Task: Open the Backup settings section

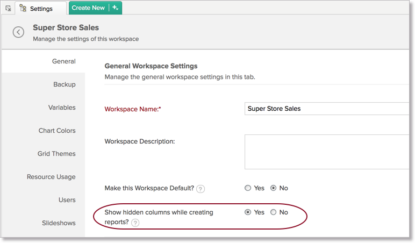Action: coord(64,84)
